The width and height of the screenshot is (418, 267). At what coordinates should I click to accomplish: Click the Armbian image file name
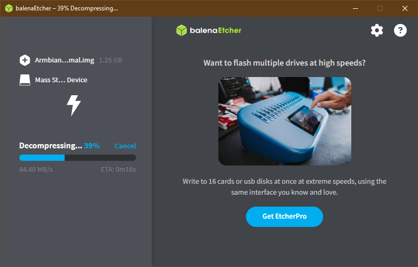click(x=65, y=60)
